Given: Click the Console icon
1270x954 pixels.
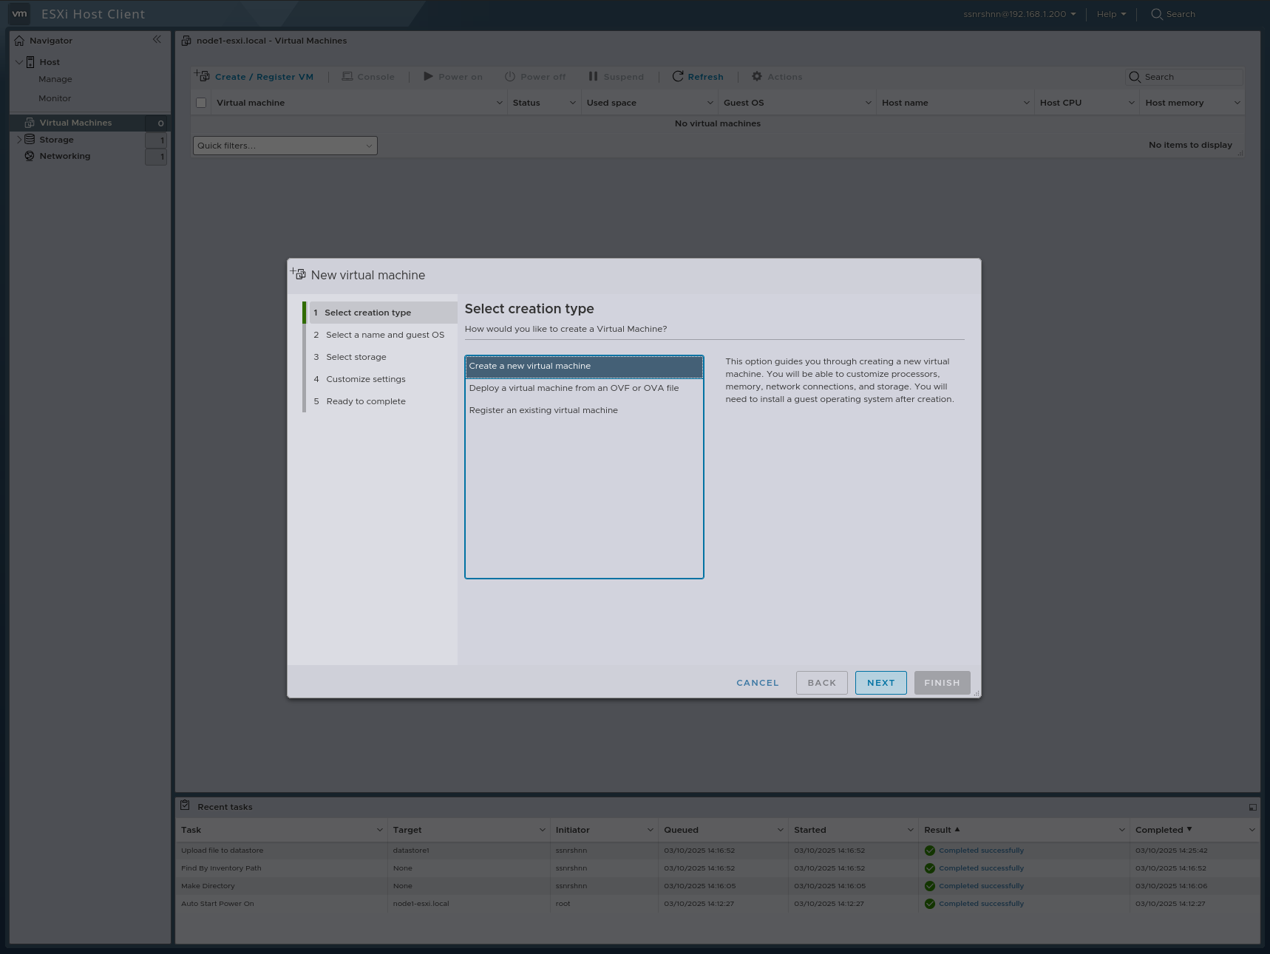Looking at the screenshot, I should [346, 76].
